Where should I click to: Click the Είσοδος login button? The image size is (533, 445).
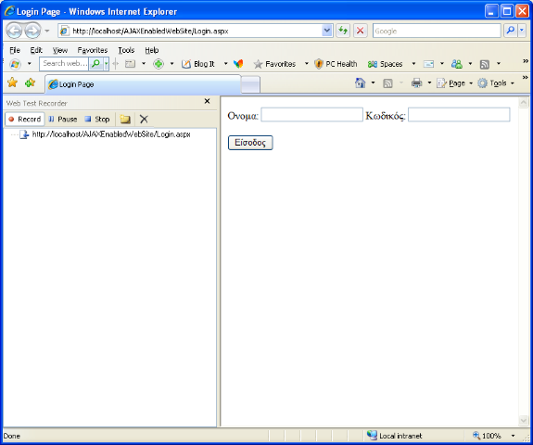click(x=250, y=143)
